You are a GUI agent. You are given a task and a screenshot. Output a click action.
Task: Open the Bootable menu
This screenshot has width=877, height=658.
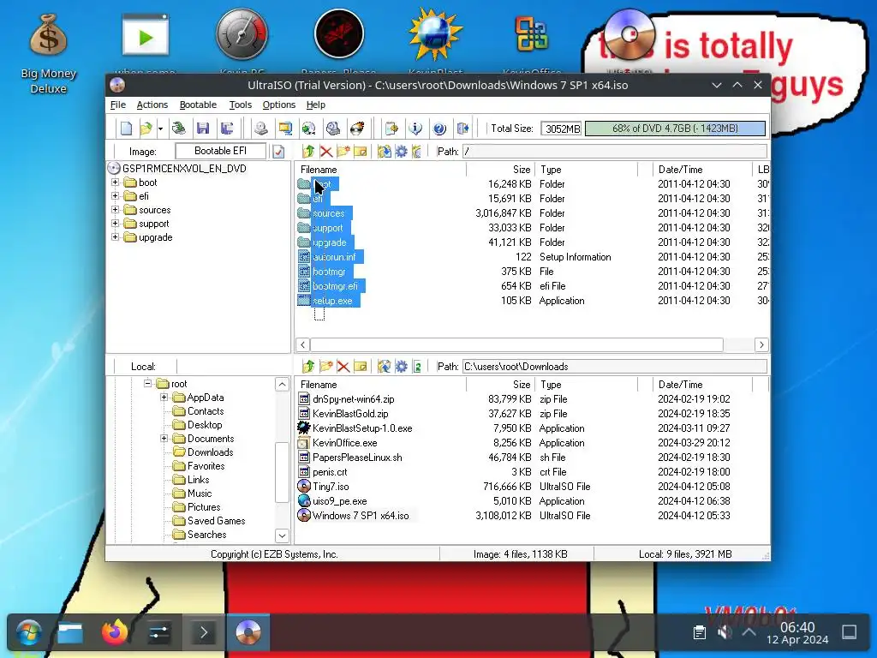coord(198,105)
